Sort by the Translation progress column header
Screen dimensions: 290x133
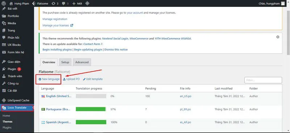pyautogui.click(x=89, y=88)
